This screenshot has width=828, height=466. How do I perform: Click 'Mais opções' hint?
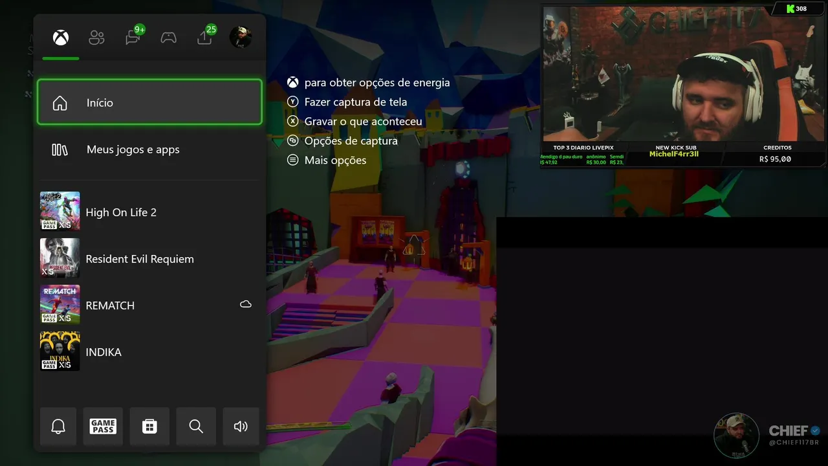pos(335,161)
